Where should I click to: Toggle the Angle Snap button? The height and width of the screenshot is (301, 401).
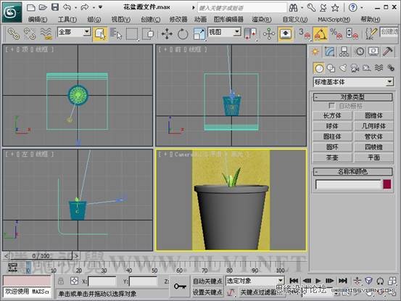pyautogui.click(x=321, y=34)
